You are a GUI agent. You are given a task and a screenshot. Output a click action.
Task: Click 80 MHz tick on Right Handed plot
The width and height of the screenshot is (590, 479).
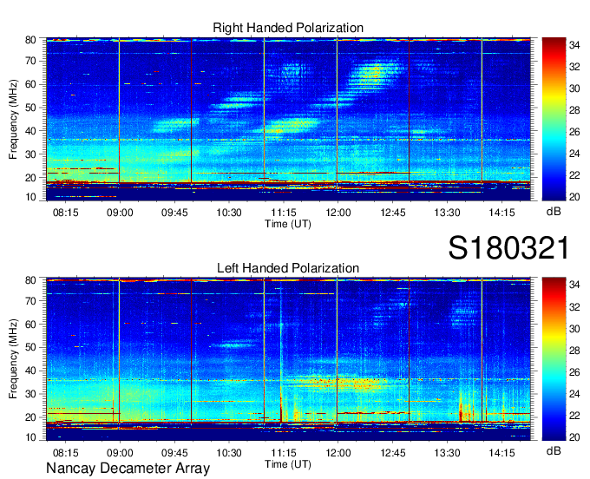pyautogui.click(x=30, y=40)
